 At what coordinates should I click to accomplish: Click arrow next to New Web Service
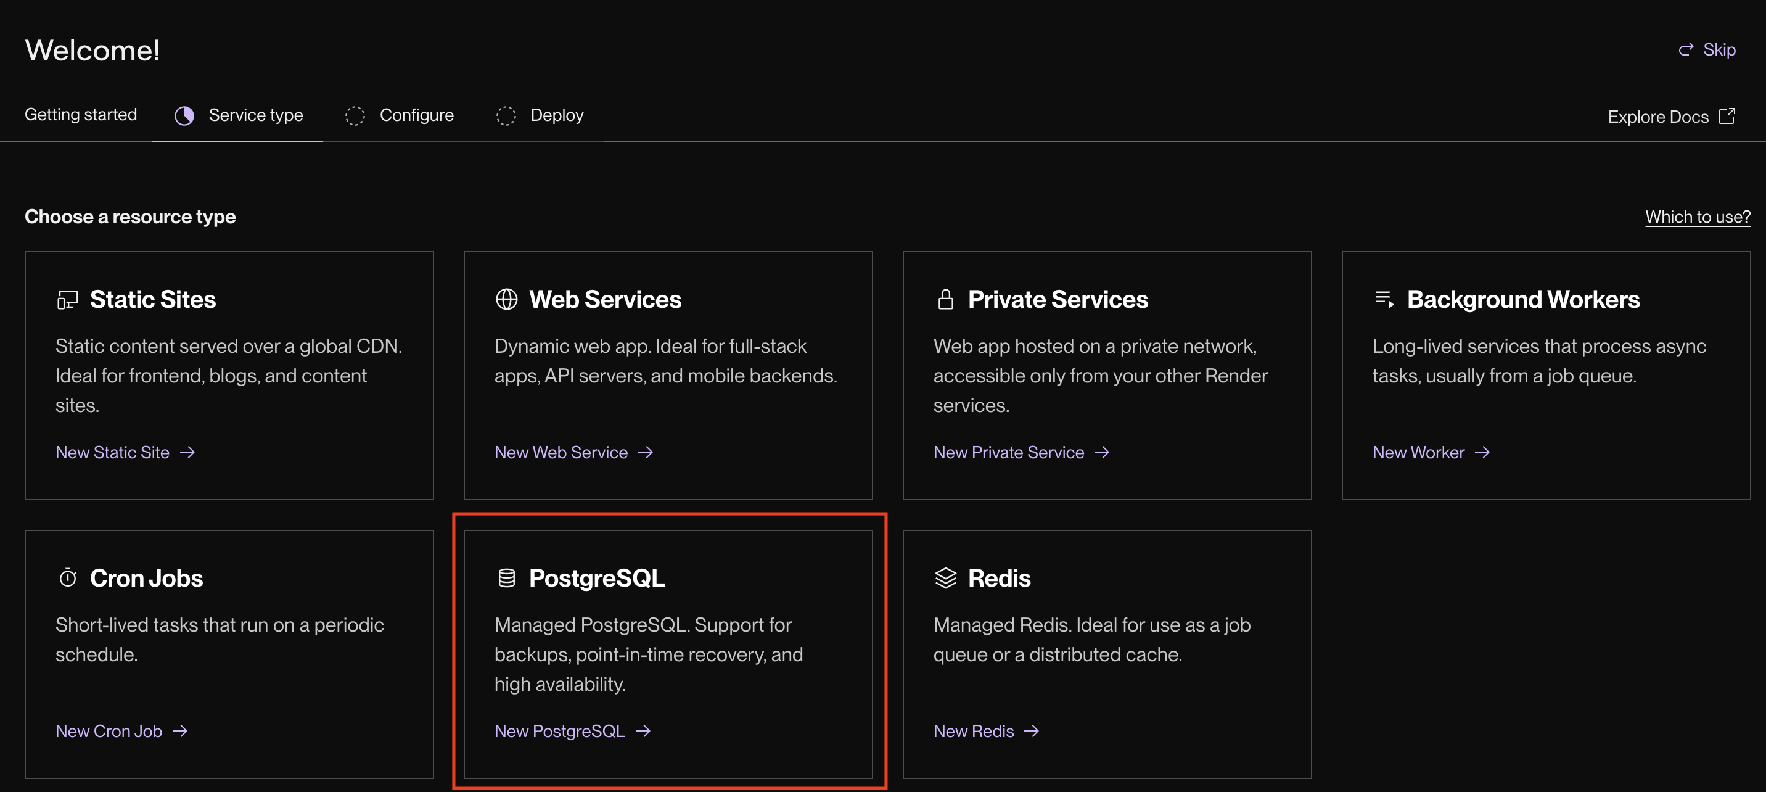click(645, 453)
